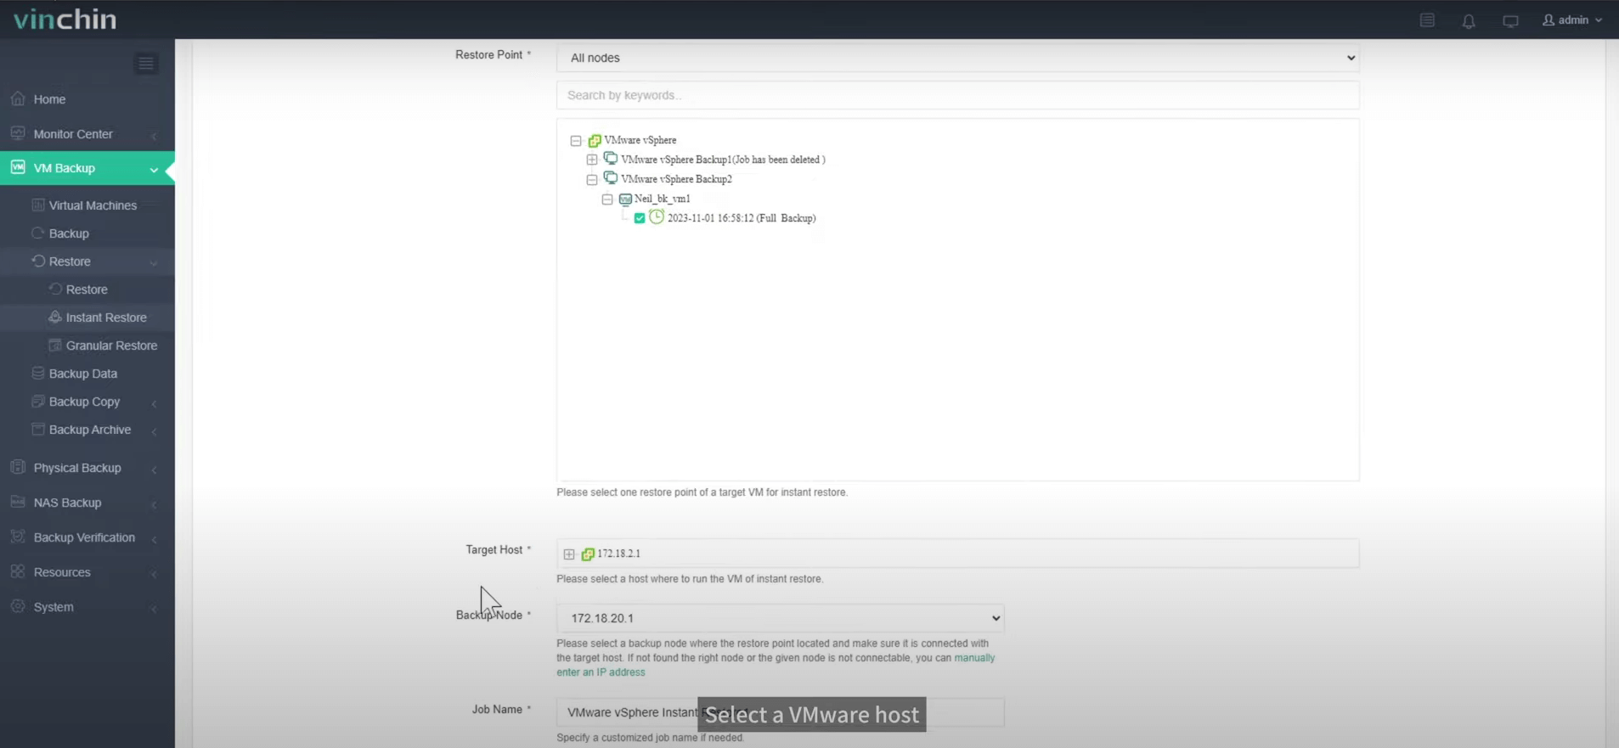Image resolution: width=1619 pixels, height=748 pixels.
Task: Click the Backup Data database icon
Action: [x=38, y=373]
